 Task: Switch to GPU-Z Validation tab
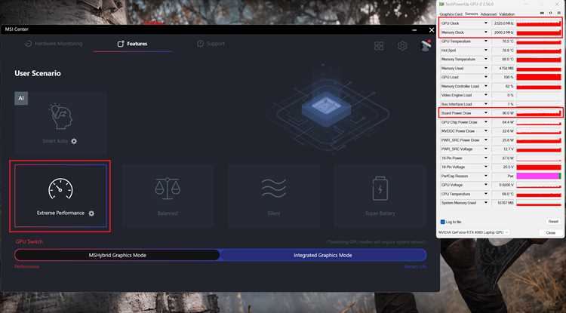pos(507,14)
